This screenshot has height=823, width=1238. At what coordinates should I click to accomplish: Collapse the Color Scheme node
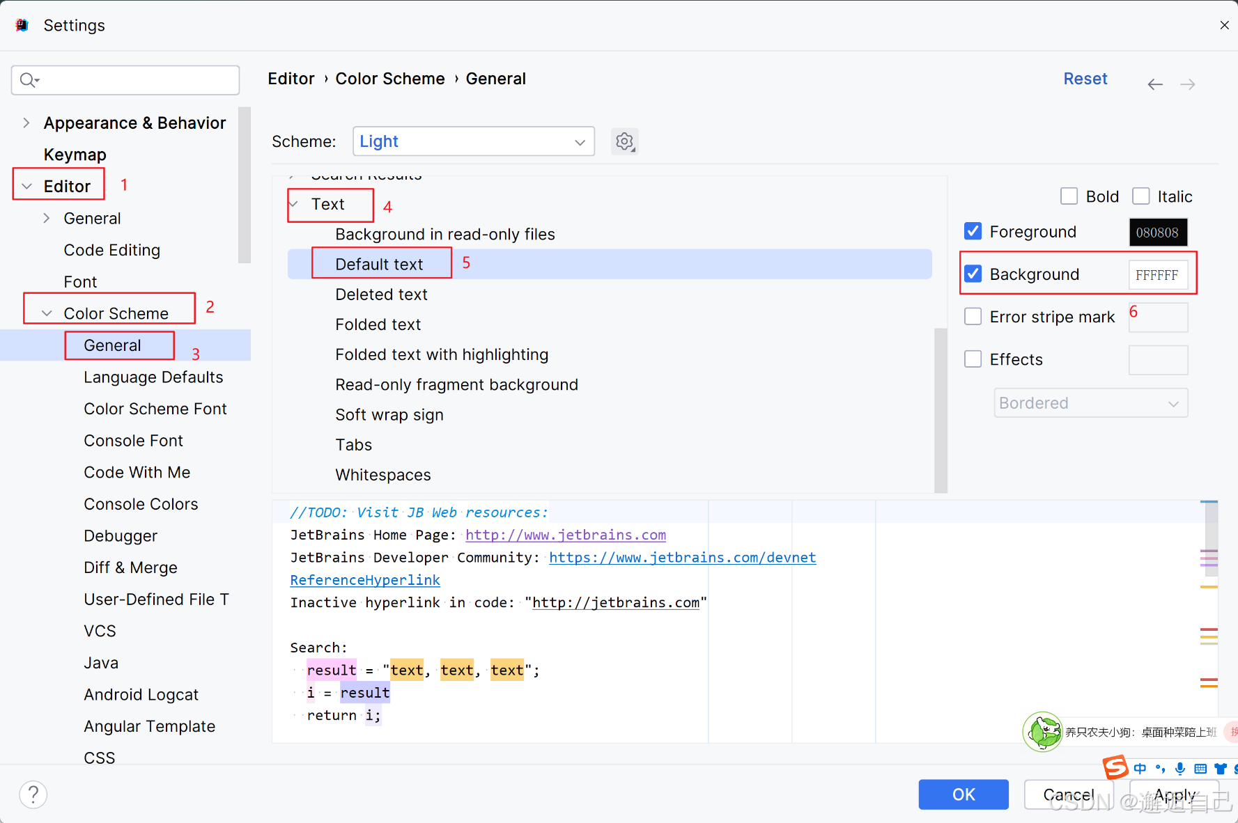coord(47,313)
